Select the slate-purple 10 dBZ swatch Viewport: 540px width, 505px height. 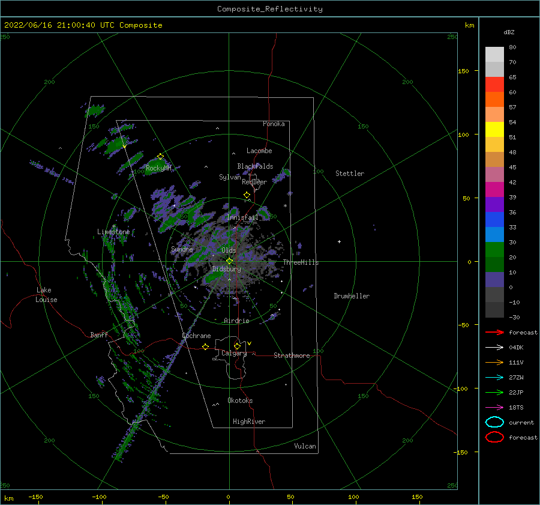pos(494,279)
